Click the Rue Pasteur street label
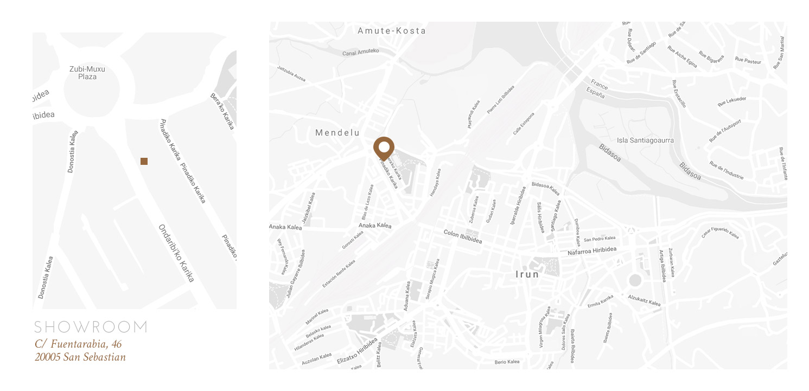 pos(748,60)
